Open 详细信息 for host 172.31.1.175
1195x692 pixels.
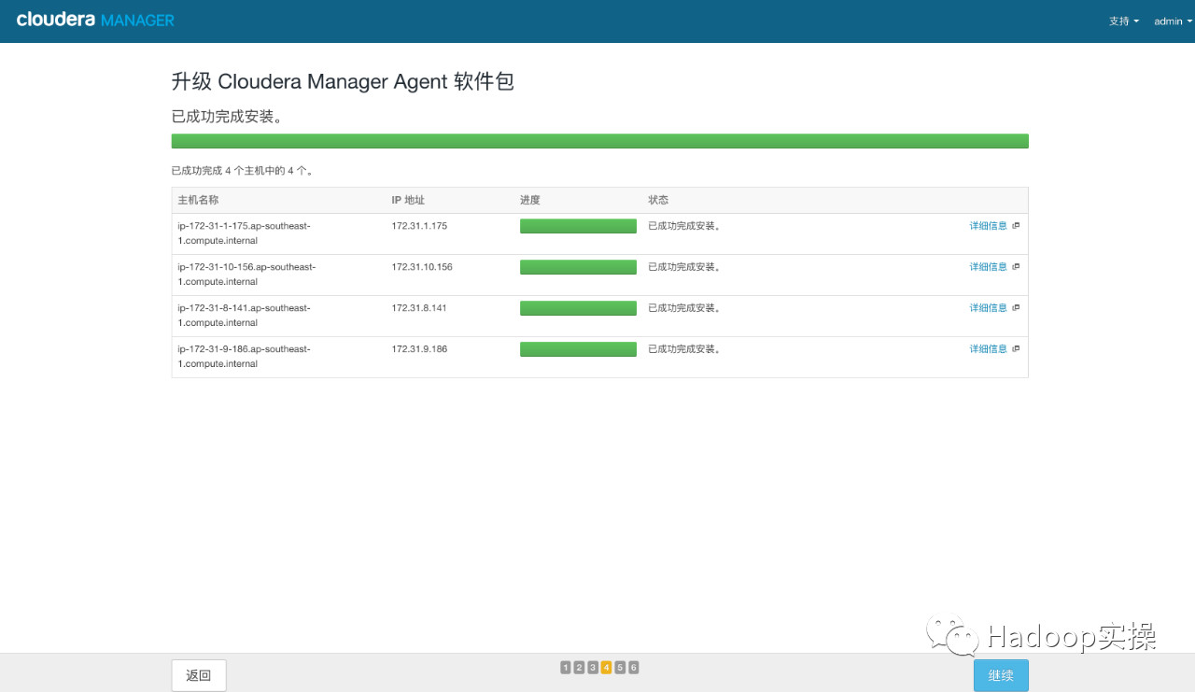point(988,226)
